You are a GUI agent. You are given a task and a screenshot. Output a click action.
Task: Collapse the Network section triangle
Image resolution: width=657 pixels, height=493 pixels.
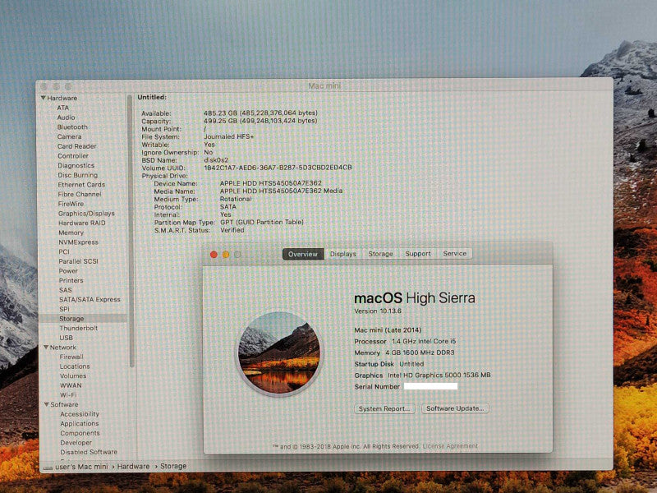point(46,347)
